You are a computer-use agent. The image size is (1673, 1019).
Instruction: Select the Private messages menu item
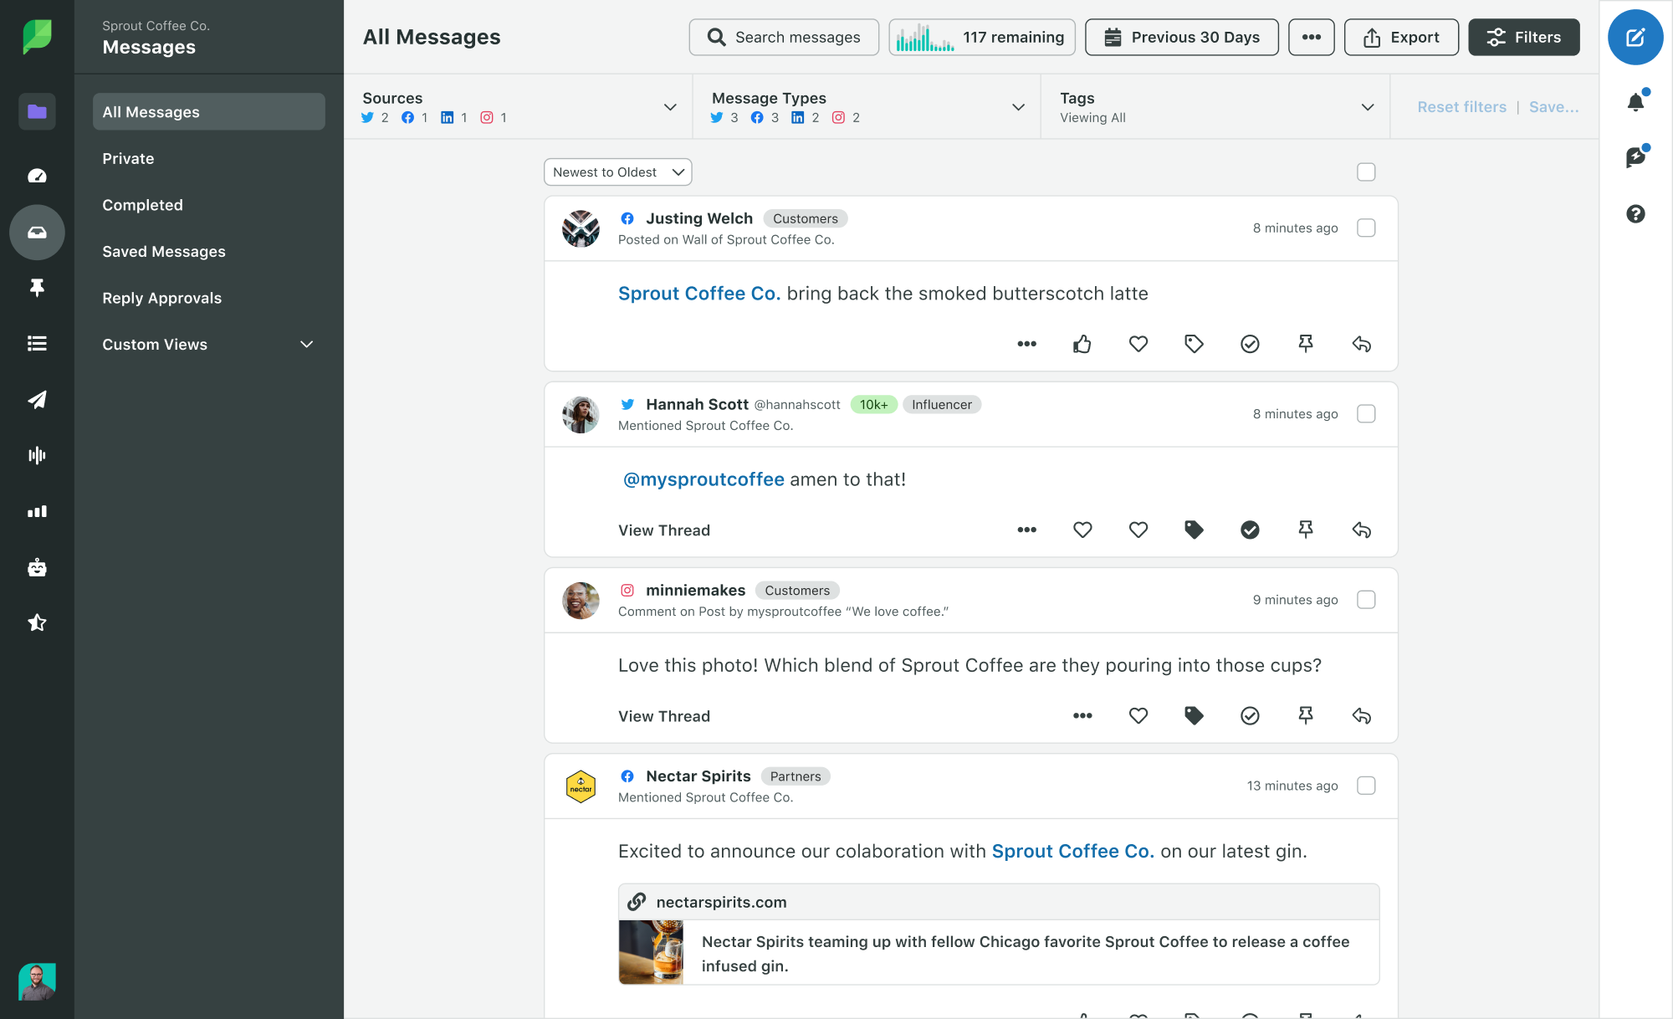128,157
